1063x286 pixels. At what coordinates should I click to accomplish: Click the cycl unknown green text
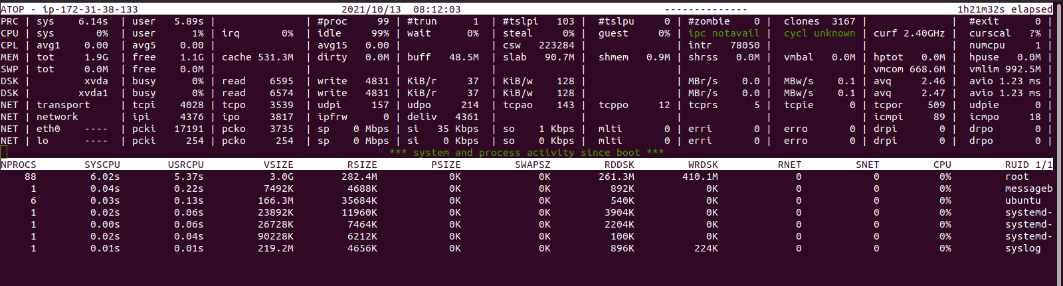(x=820, y=33)
